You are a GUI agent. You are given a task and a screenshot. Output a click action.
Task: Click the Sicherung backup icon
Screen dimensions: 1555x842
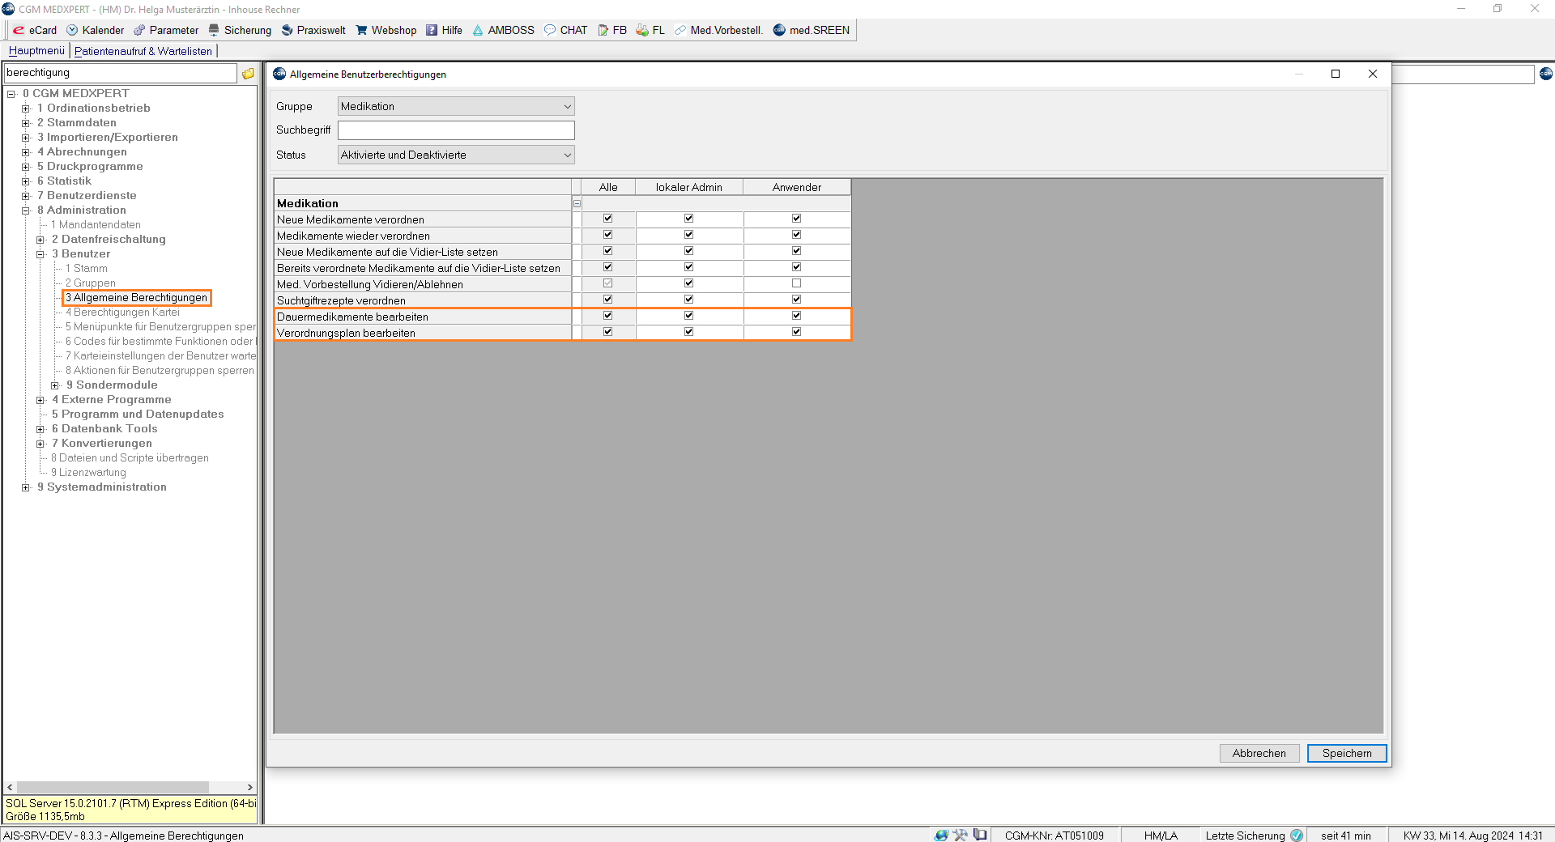point(214,30)
